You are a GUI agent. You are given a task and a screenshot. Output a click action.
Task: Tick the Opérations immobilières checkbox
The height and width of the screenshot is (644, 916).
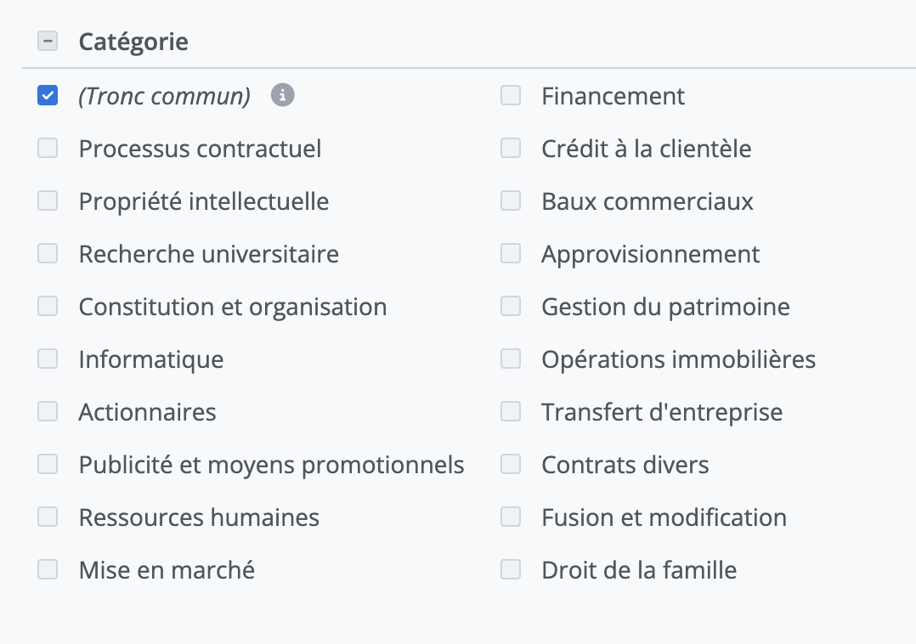pos(511,359)
